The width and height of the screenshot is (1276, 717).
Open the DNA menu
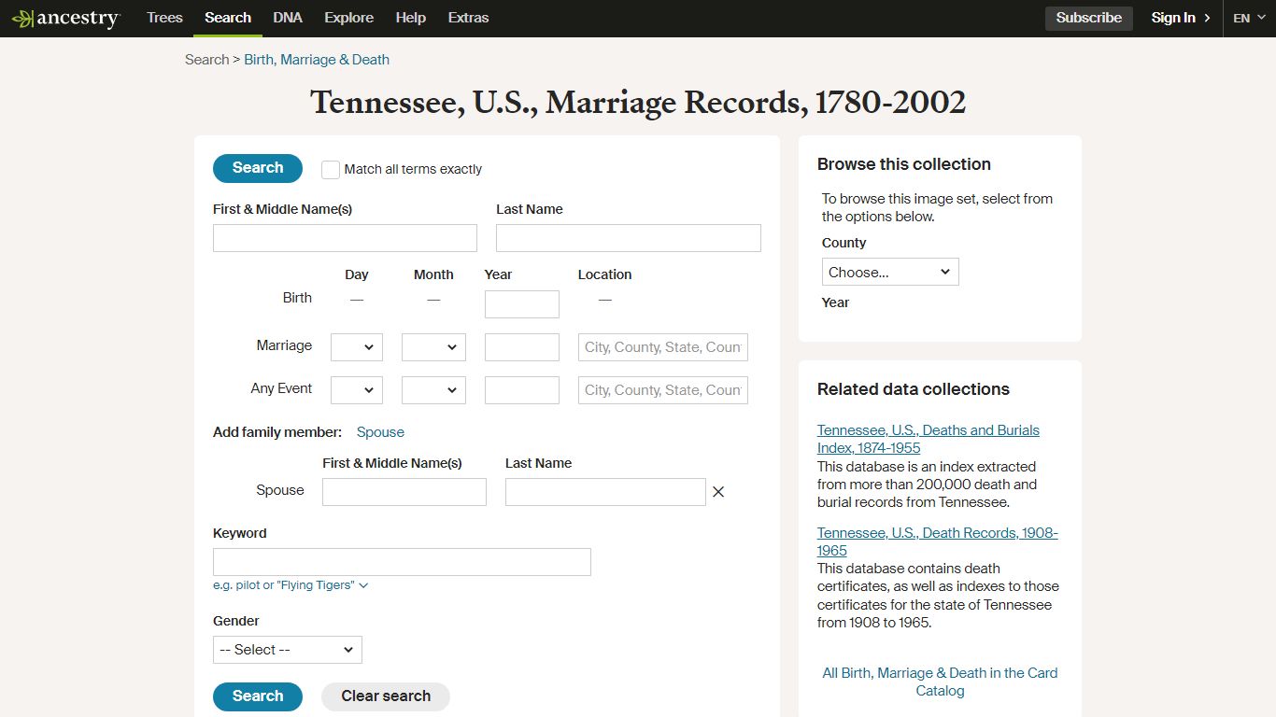click(x=288, y=18)
